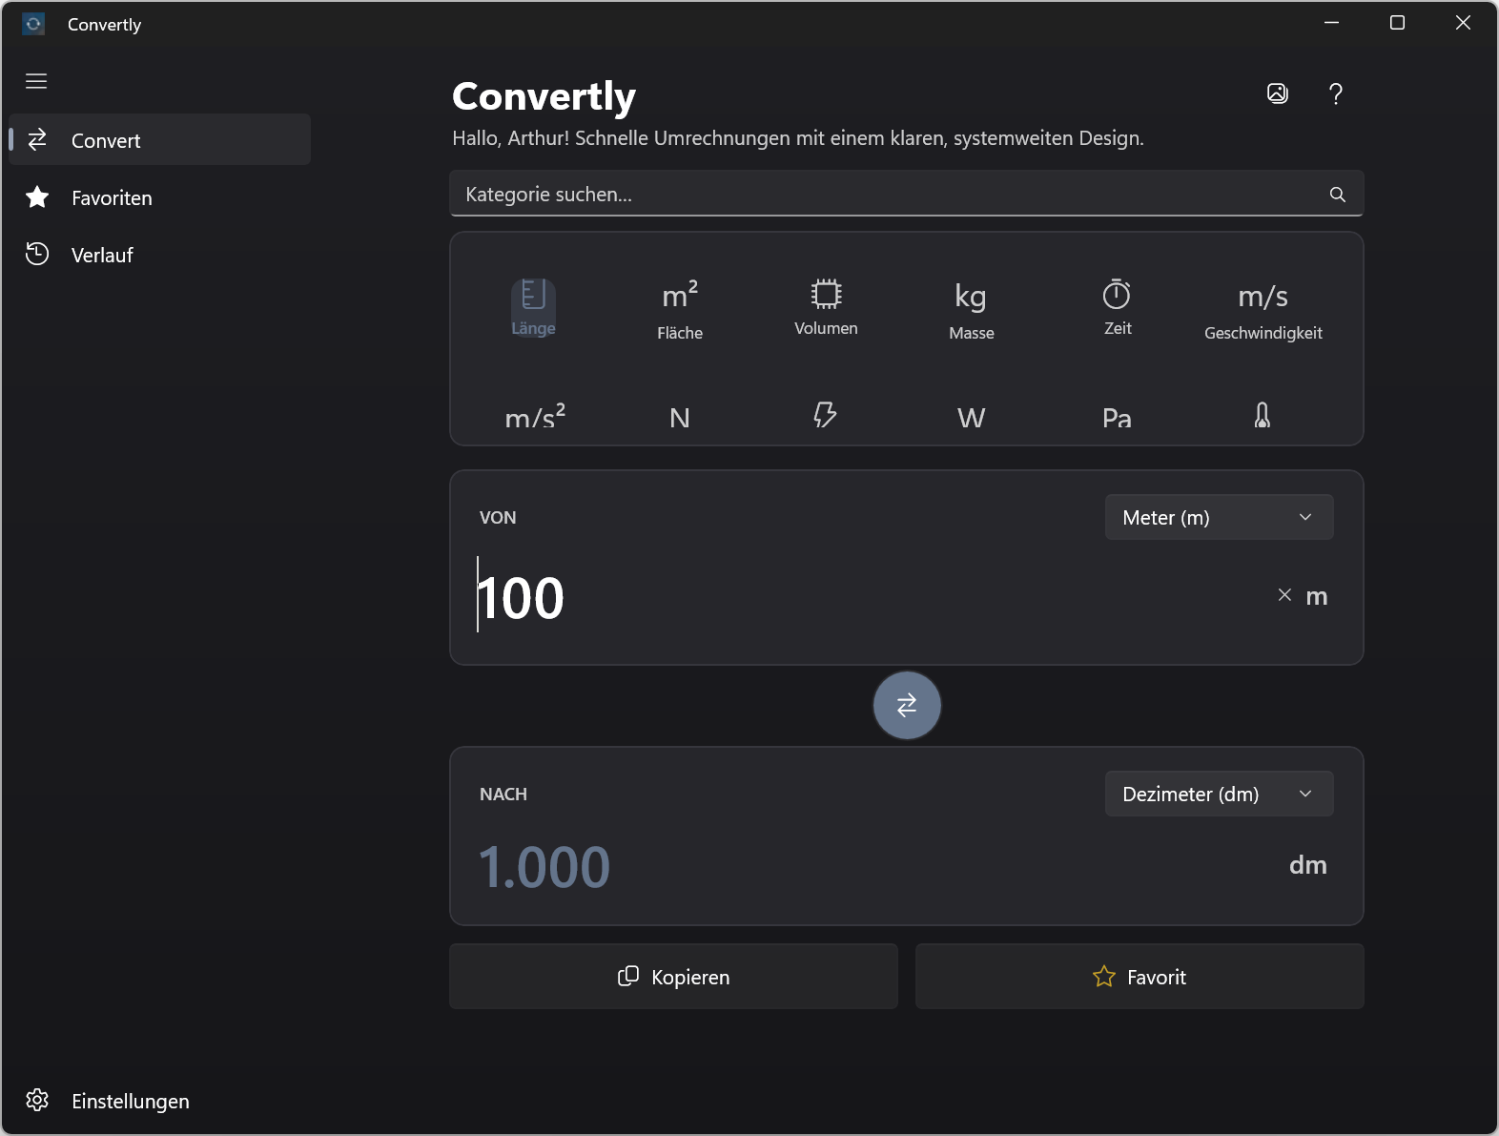Image resolution: width=1499 pixels, height=1136 pixels.
Task: Clear the input value with the X icon
Action: [1284, 595]
